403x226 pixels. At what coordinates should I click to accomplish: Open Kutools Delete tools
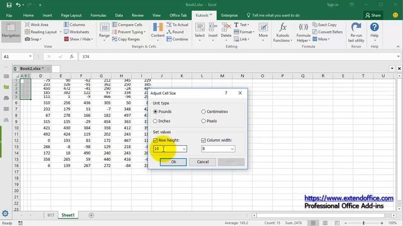tap(226, 32)
